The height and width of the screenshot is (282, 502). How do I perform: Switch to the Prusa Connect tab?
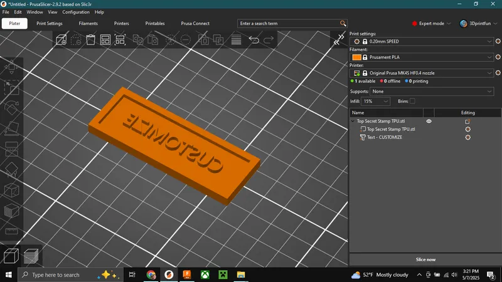195,23
